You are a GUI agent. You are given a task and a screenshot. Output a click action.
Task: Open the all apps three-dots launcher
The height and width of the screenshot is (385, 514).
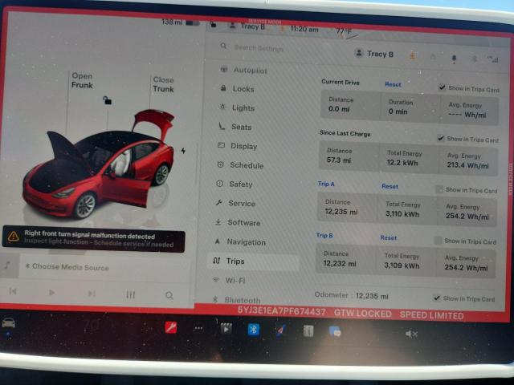coord(198,329)
